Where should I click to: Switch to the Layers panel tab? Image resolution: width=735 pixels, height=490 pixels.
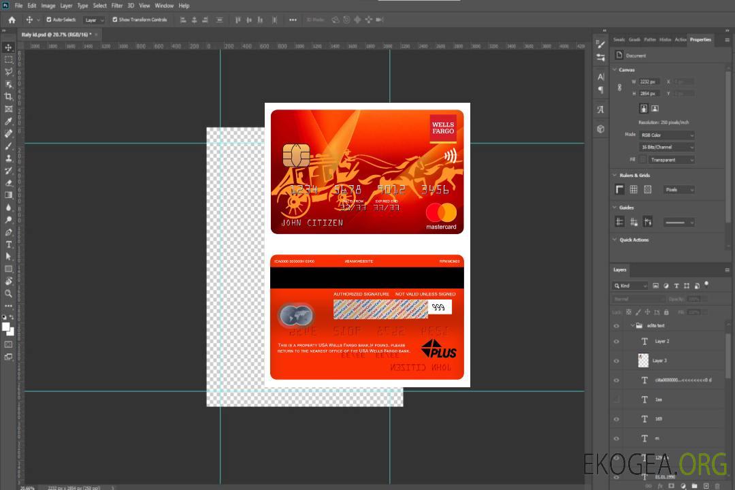[620, 269]
